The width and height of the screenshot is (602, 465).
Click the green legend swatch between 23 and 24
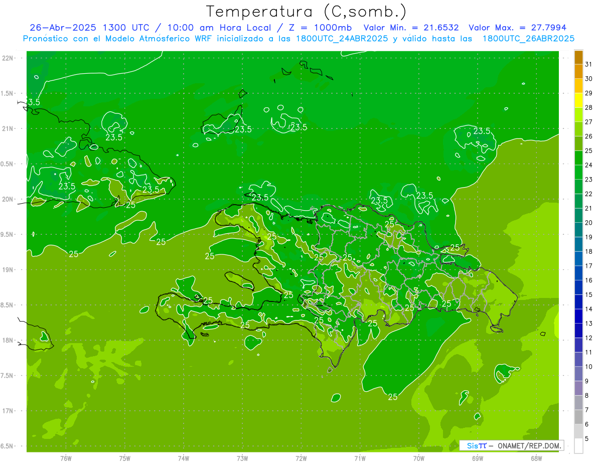[x=578, y=173]
